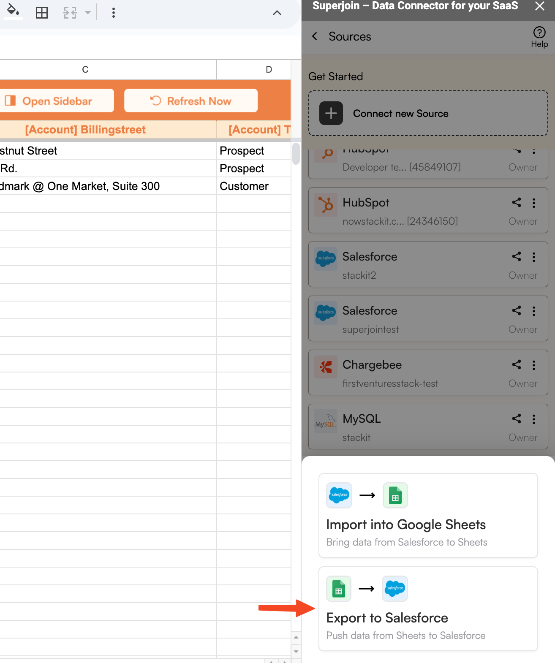Viewport: 555px width, 663px height.
Task: Open options menu for Chargebee source
Action: point(534,365)
